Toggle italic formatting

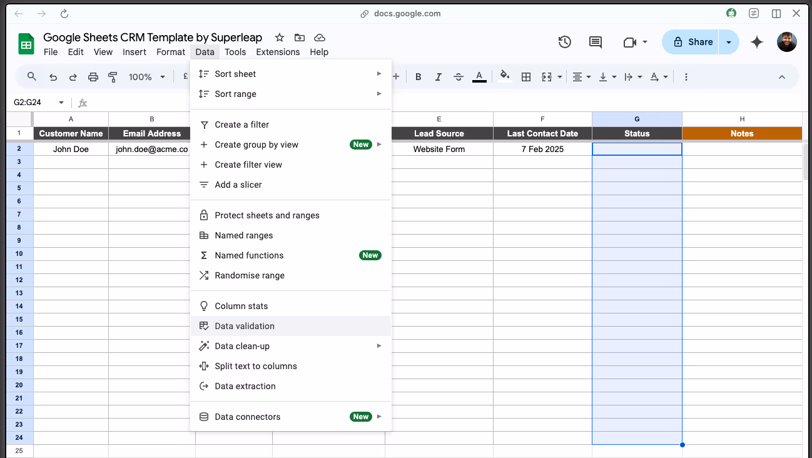pos(439,77)
